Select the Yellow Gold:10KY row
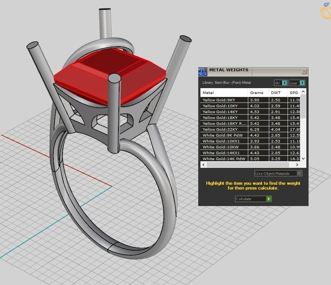Viewport: 331px width, 285px height. 250,106
